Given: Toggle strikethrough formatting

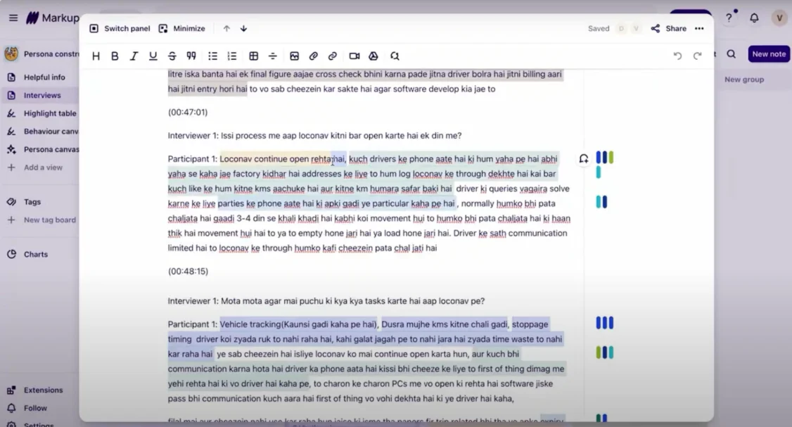Looking at the screenshot, I should pyautogui.click(x=172, y=56).
